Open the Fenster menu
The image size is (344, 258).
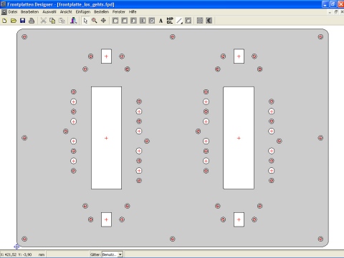[119, 12]
